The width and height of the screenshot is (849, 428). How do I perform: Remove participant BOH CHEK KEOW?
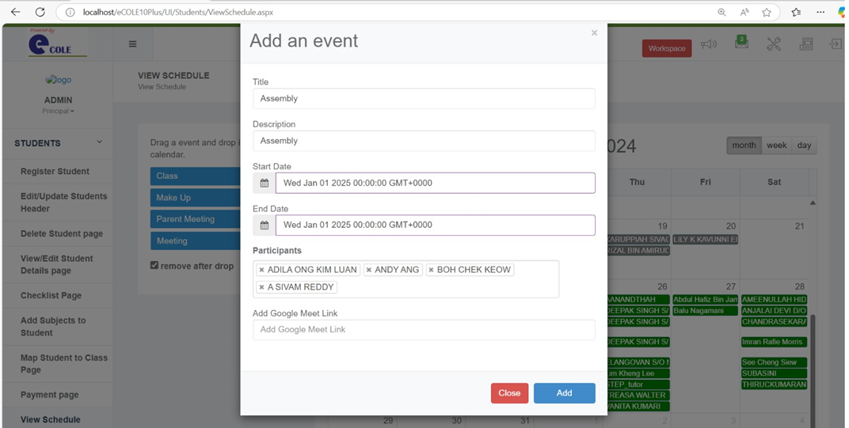point(431,270)
